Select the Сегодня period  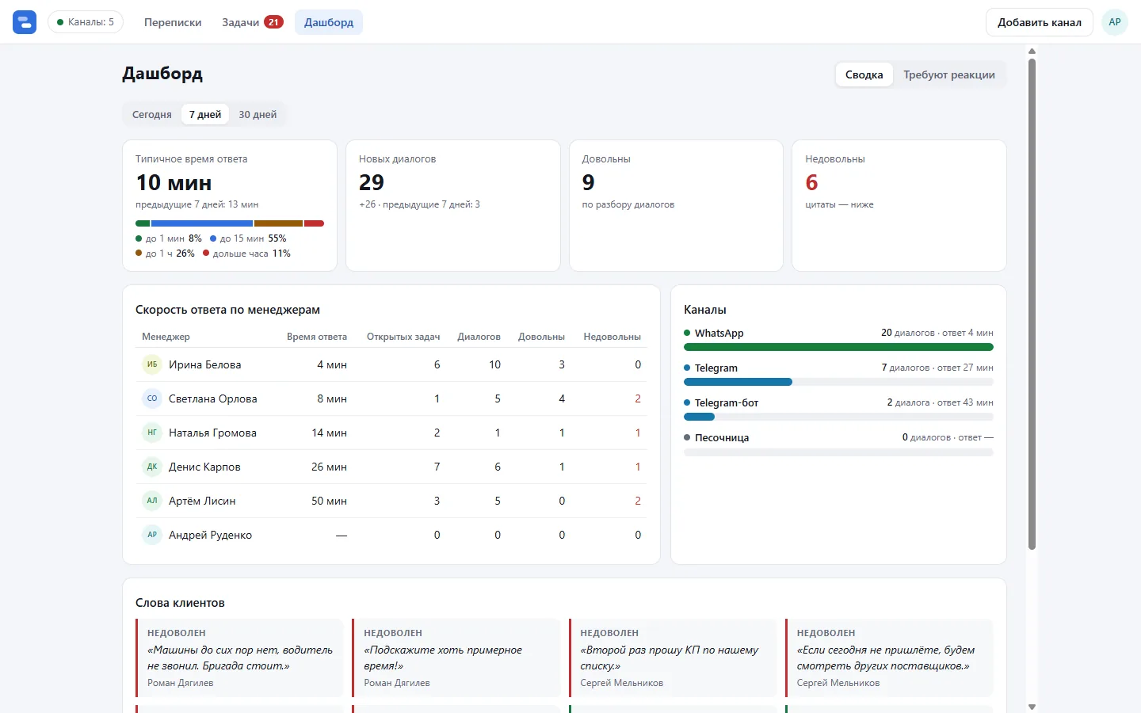click(x=152, y=114)
